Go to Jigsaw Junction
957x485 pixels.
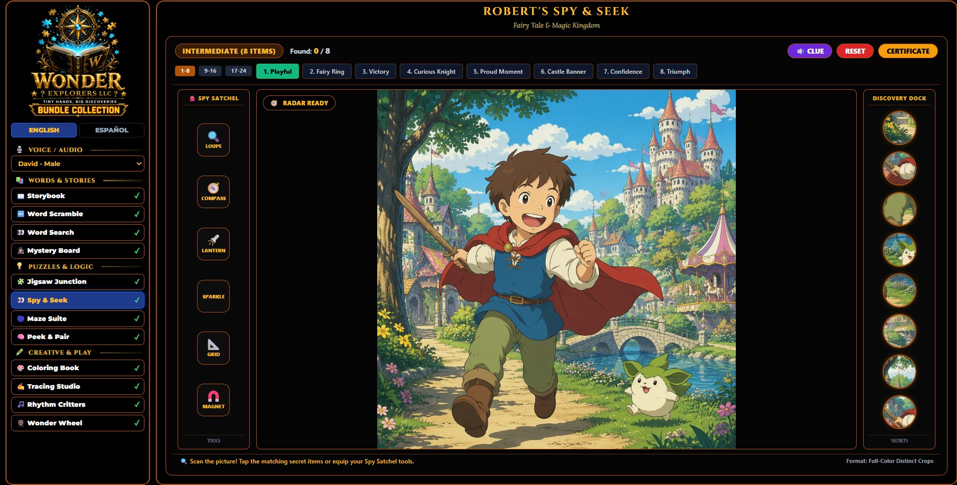pos(78,282)
